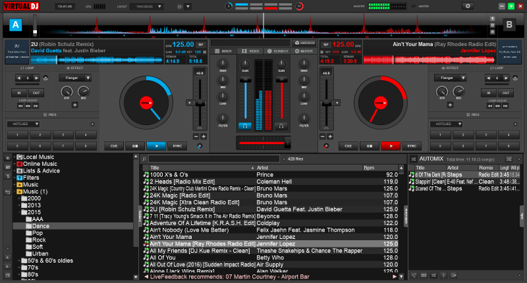Click the shuffle icon in Automix footer
The image size is (527, 283).
pos(433,275)
